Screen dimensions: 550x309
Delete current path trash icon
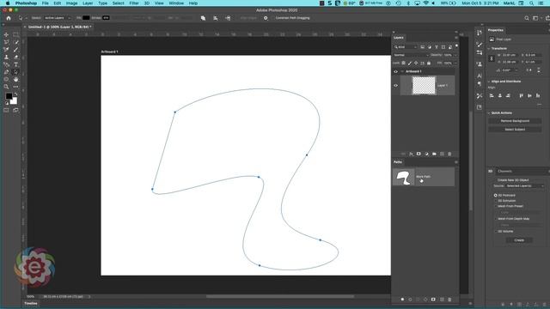click(x=449, y=300)
